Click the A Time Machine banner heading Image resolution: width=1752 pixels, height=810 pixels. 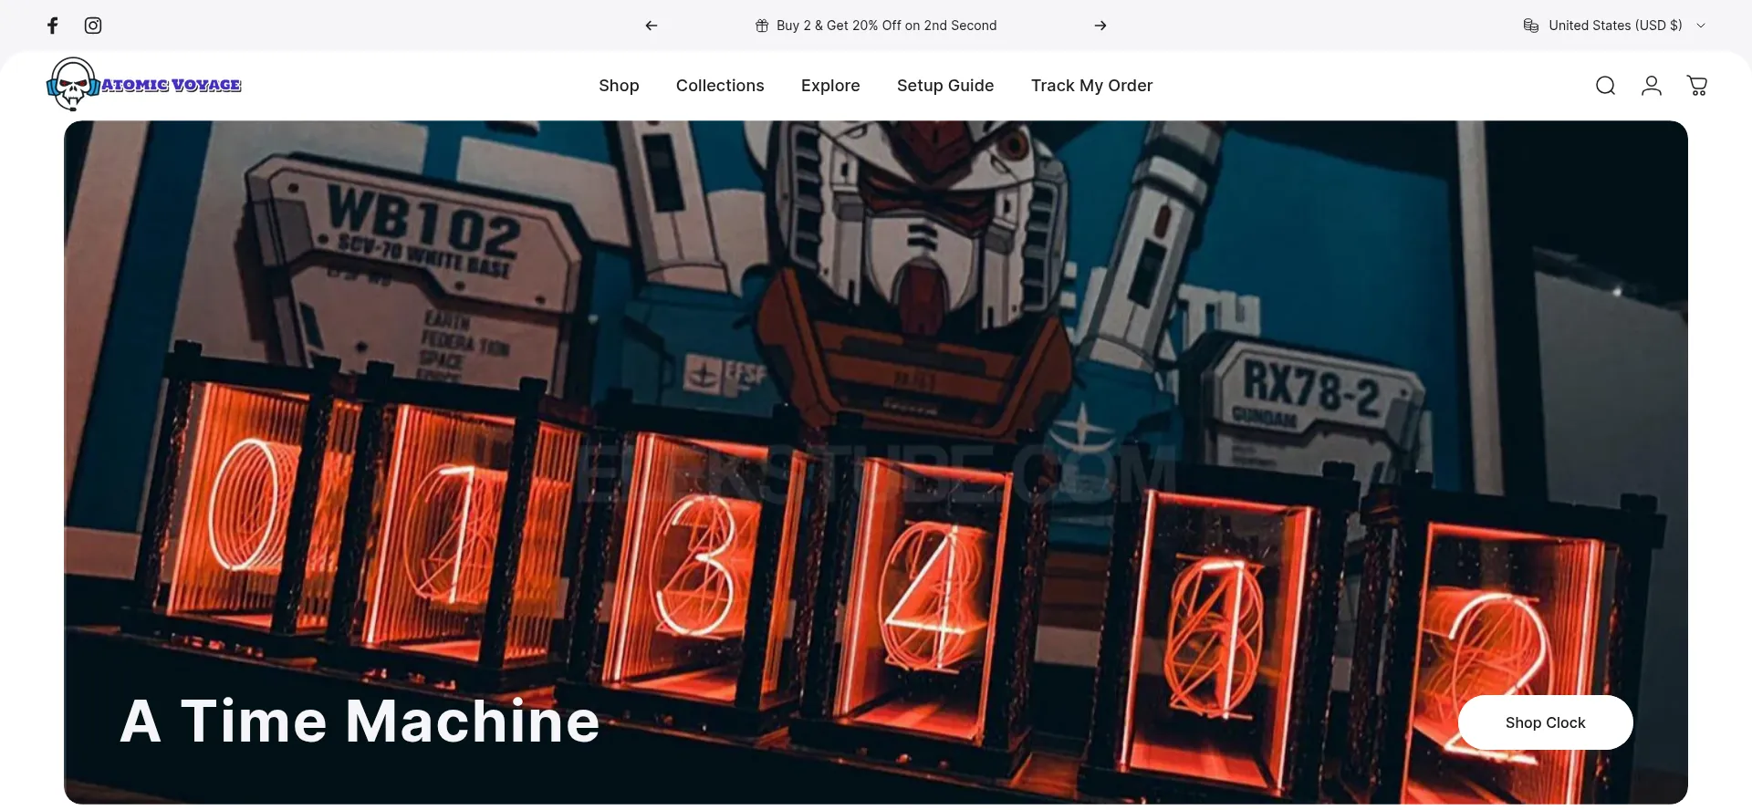pos(360,722)
